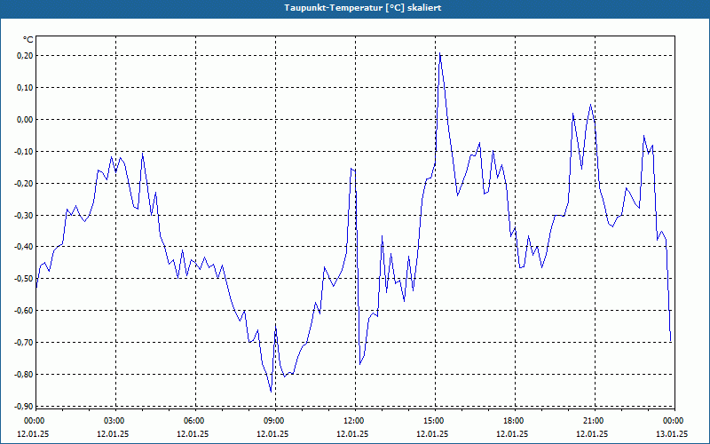Click the -0,50 y-axis label
The height and width of the screenshot is (444, 710).
tap(24, 279)
